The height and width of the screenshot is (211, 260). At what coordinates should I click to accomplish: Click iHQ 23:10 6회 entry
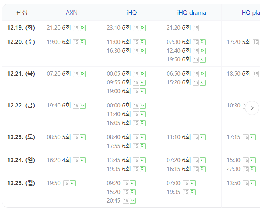click(x=126, y=28)
